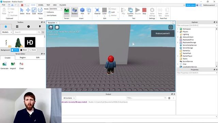The width and height of the screenshot is (218, 123).
Task: Open Toolbox search filter options
Action: [43, 32]
